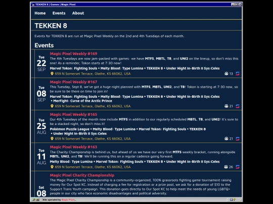Open Magic Pixel Weekly #167 event
Screen dimensions: 273x204
point(73,82)
